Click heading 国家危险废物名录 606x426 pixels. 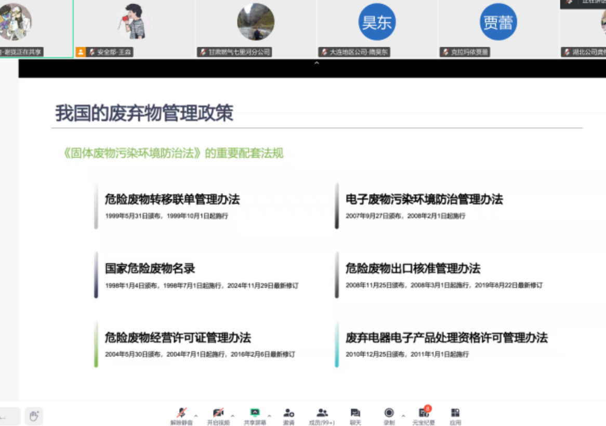tap(150, 268)
